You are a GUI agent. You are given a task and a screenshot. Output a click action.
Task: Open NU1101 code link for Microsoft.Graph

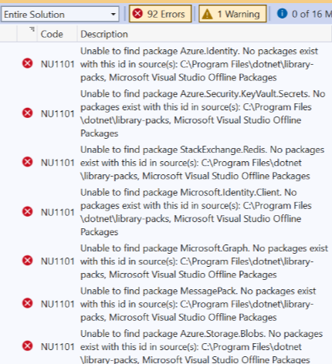tap(58, 261)
